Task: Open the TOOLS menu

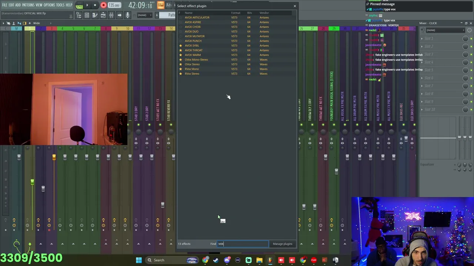Action: pos(60,5)
